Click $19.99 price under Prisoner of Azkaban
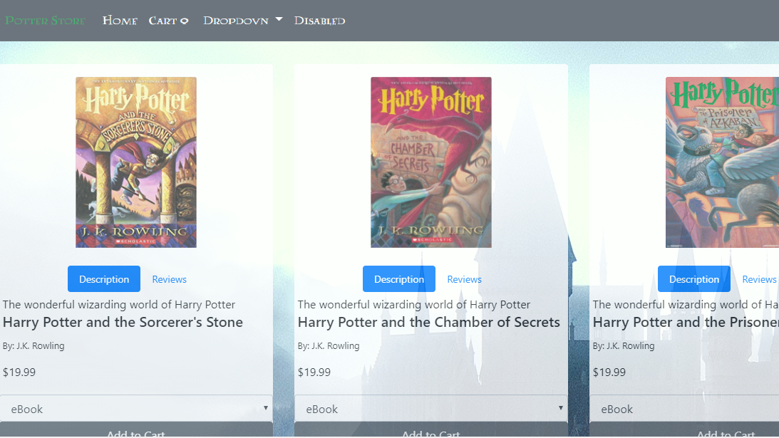Screen dimensions: 779x438 click(609, 372)
